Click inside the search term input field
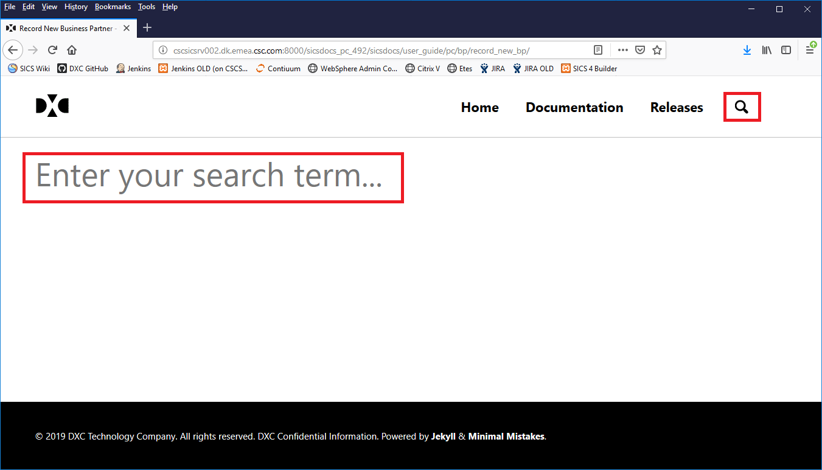Screen dimensions: 822x470 click(212, 177)
